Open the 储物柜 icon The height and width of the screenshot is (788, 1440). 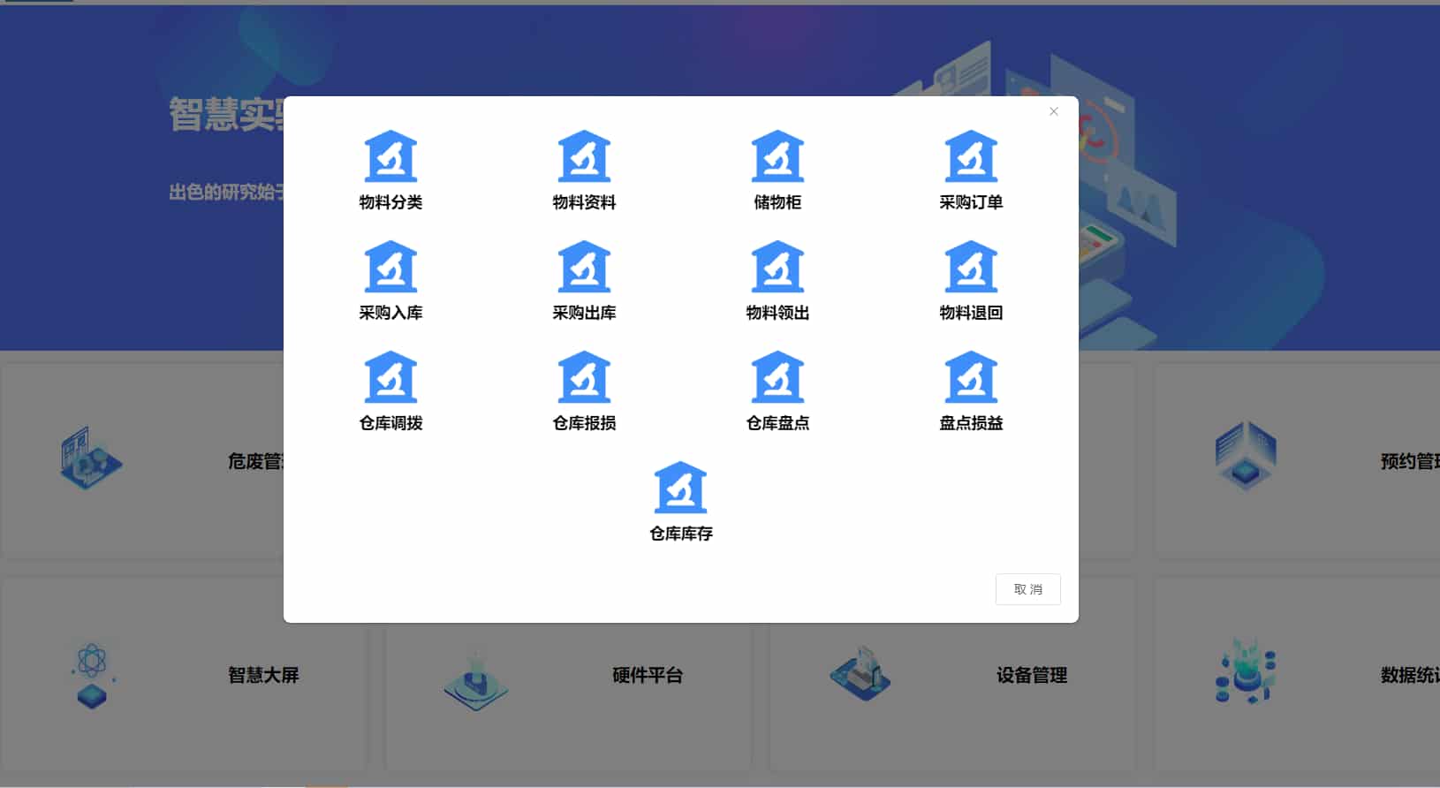[777, 155]
